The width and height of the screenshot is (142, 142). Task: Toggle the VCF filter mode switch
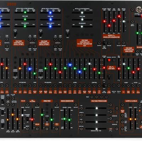tap(67, 34)
